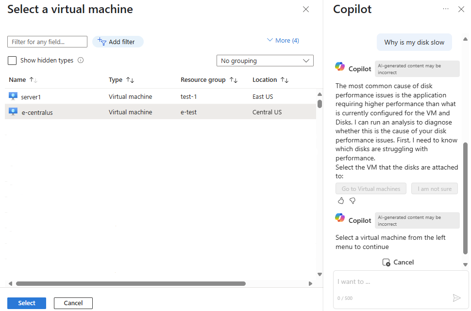
Task: Sort by Name column arrows
Action: [x=34, y=80]
